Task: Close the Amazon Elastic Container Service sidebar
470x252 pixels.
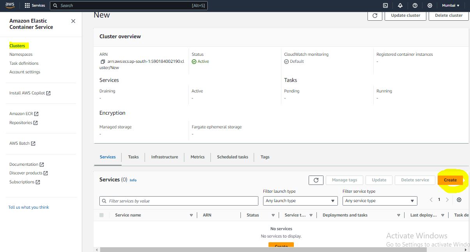Action: point(73,21)
